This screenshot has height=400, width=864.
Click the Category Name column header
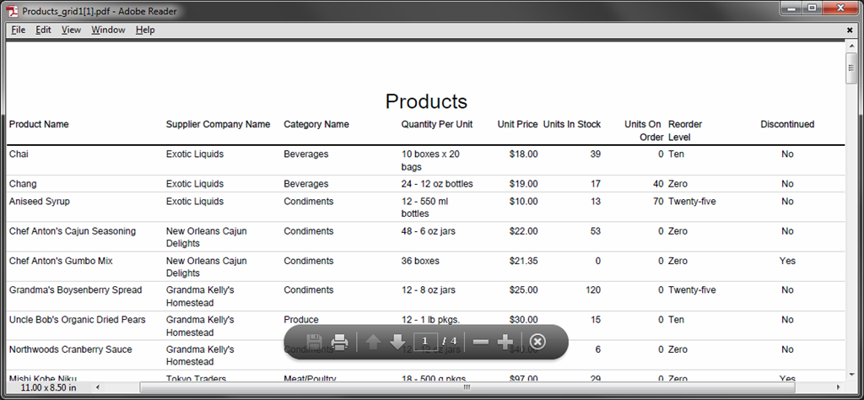click(x=316, y=125)
